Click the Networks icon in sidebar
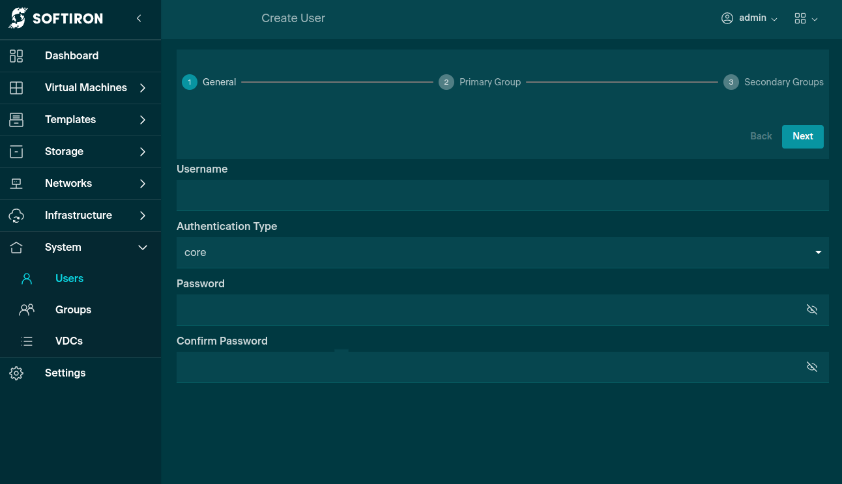The width and height of the screenshot is (842, 484). [x=16, y=184]
